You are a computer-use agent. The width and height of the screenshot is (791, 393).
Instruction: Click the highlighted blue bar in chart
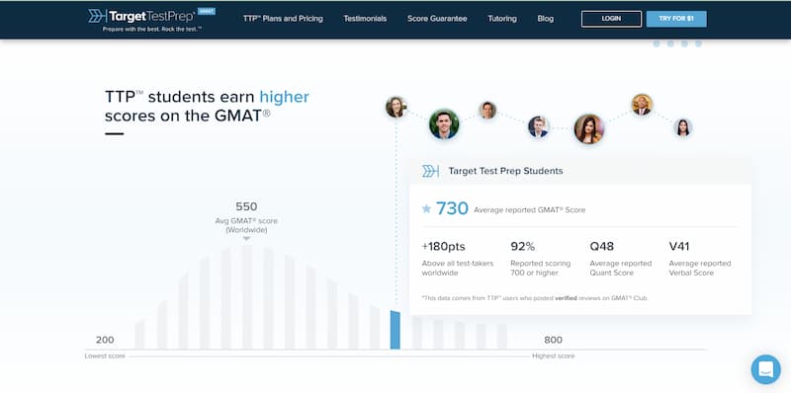pos(395,330)
